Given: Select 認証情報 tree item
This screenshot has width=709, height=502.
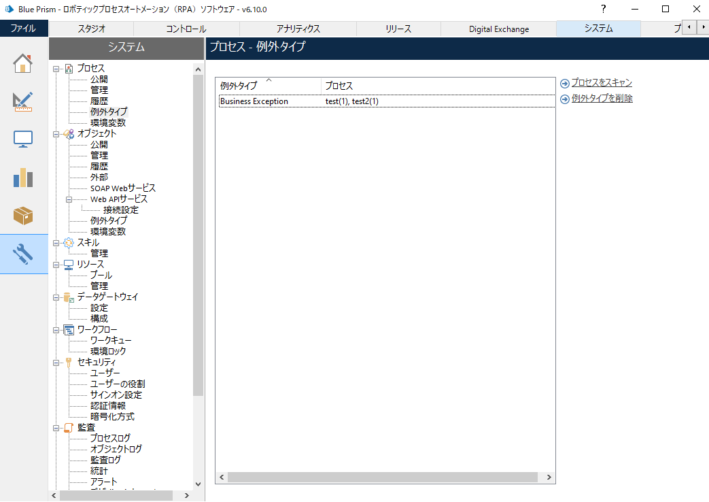Looking at the screenshot, I should (108, 405).
